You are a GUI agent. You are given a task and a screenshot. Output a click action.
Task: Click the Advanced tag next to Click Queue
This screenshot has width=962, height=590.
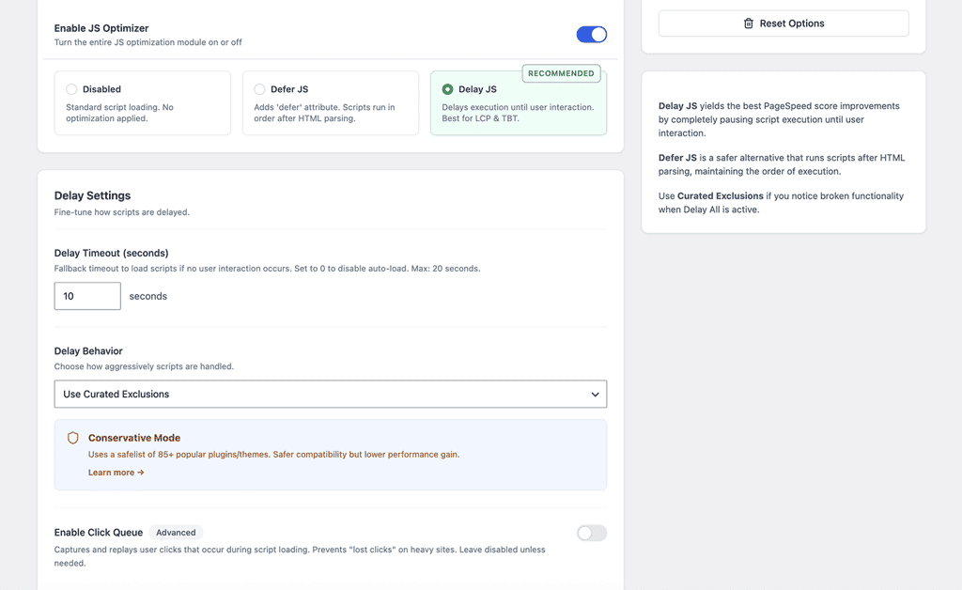176,533
